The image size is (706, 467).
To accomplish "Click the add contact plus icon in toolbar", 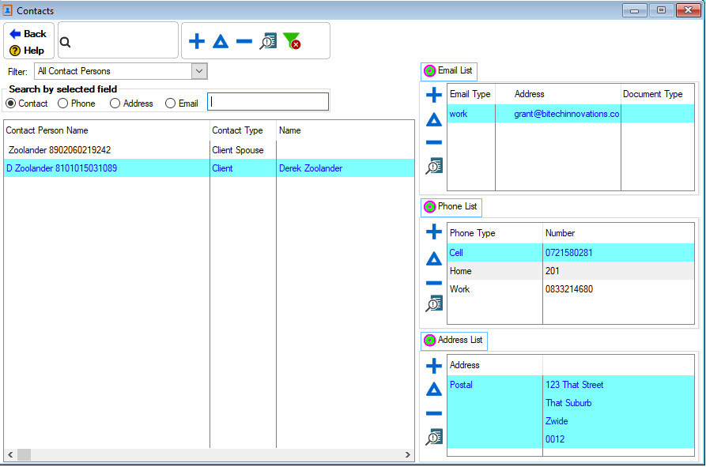I will coord(197,42).
